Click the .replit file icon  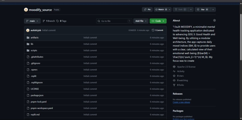tap(28, 76)
